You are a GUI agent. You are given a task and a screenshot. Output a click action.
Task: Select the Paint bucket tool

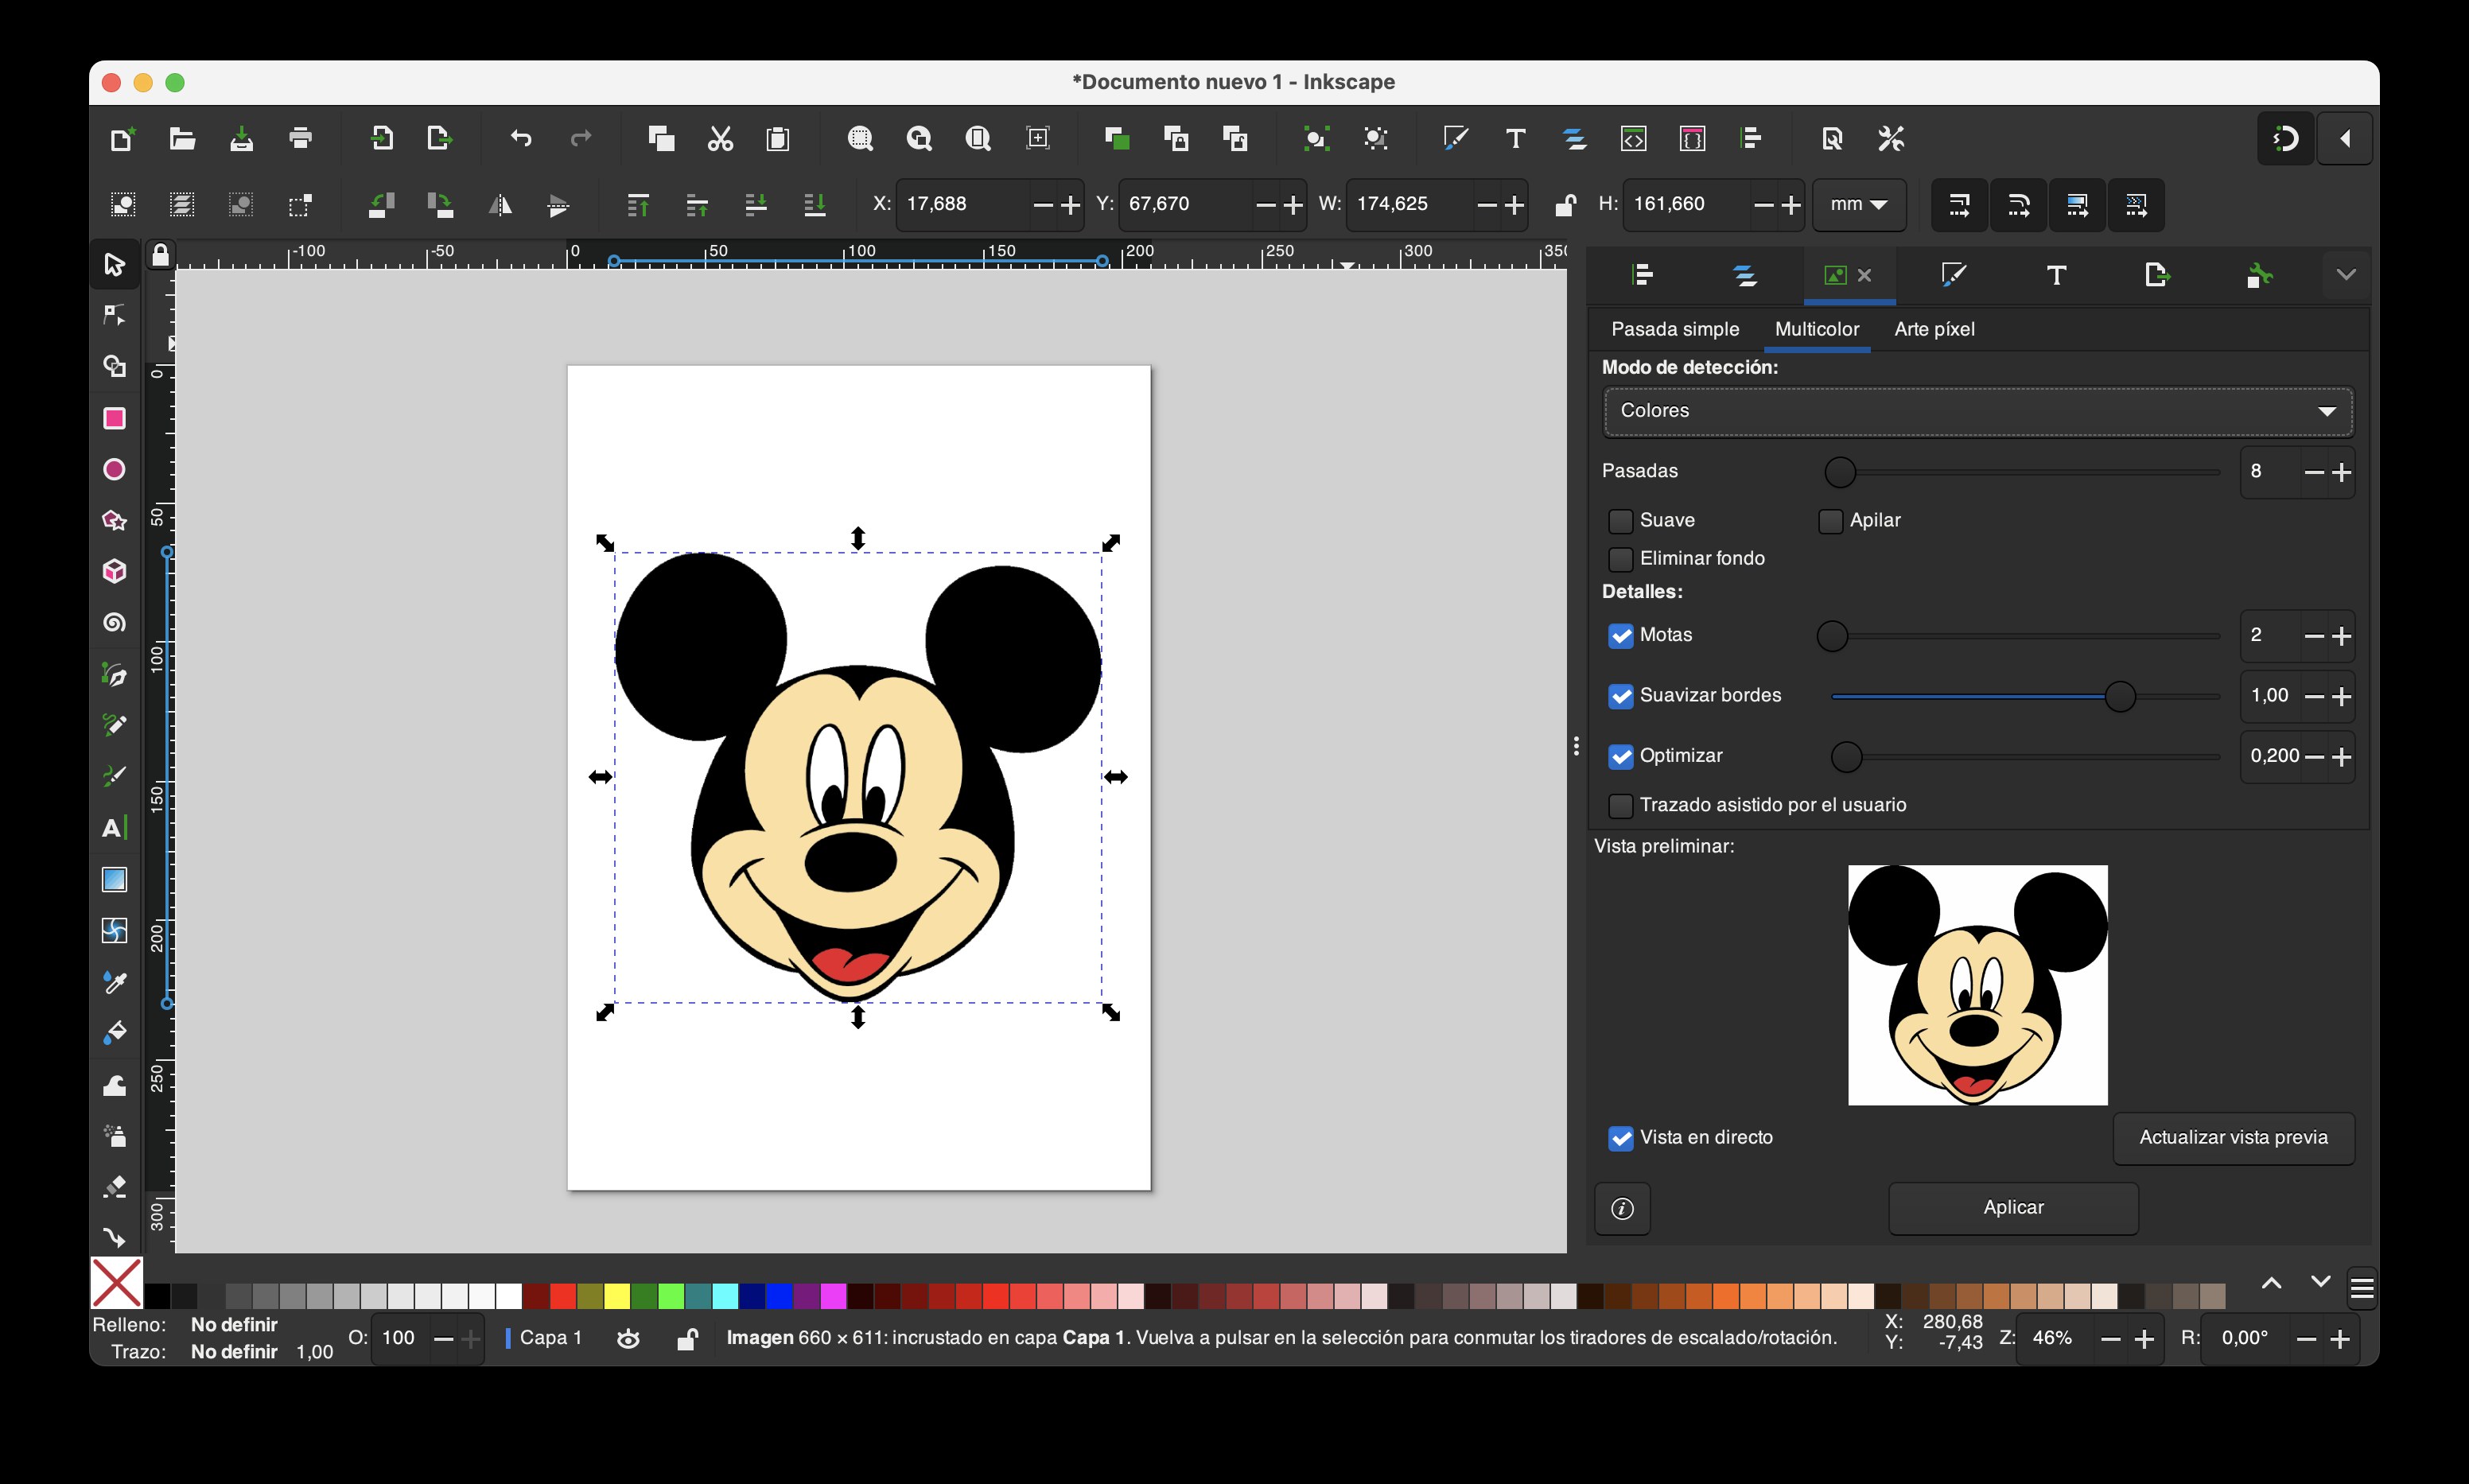click(114, 1033)
